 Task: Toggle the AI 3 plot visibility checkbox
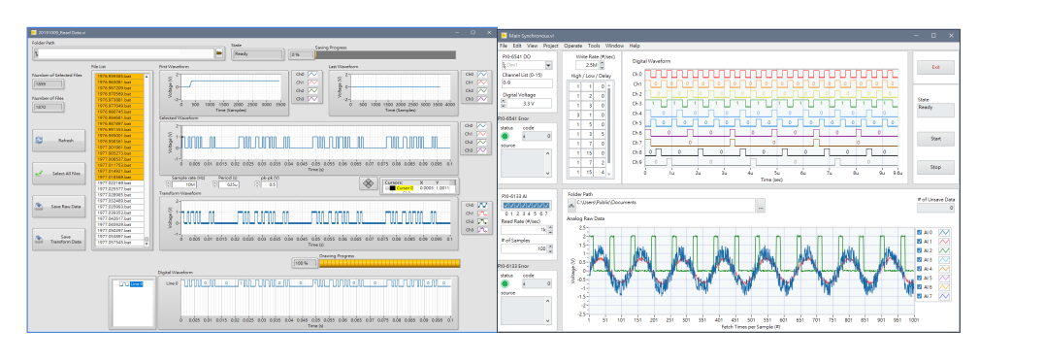click(920, 259)
